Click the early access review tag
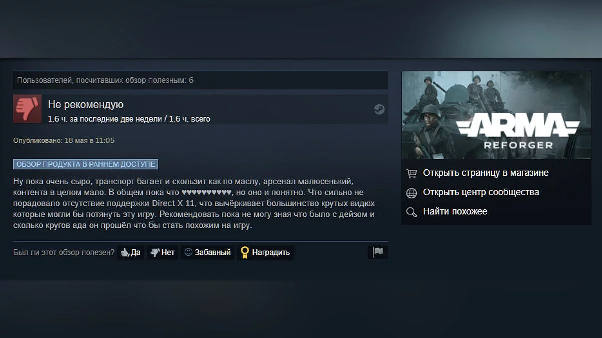602x338 pixels. (85, 164)
